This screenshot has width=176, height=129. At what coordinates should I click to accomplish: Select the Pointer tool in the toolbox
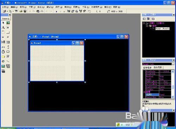pos(3,23)
